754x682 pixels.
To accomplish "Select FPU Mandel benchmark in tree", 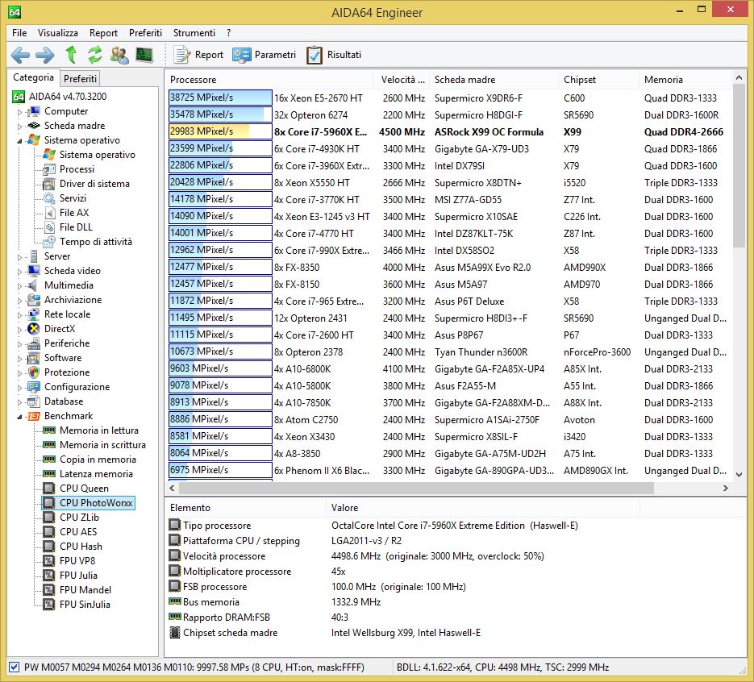I will [85, 590].
